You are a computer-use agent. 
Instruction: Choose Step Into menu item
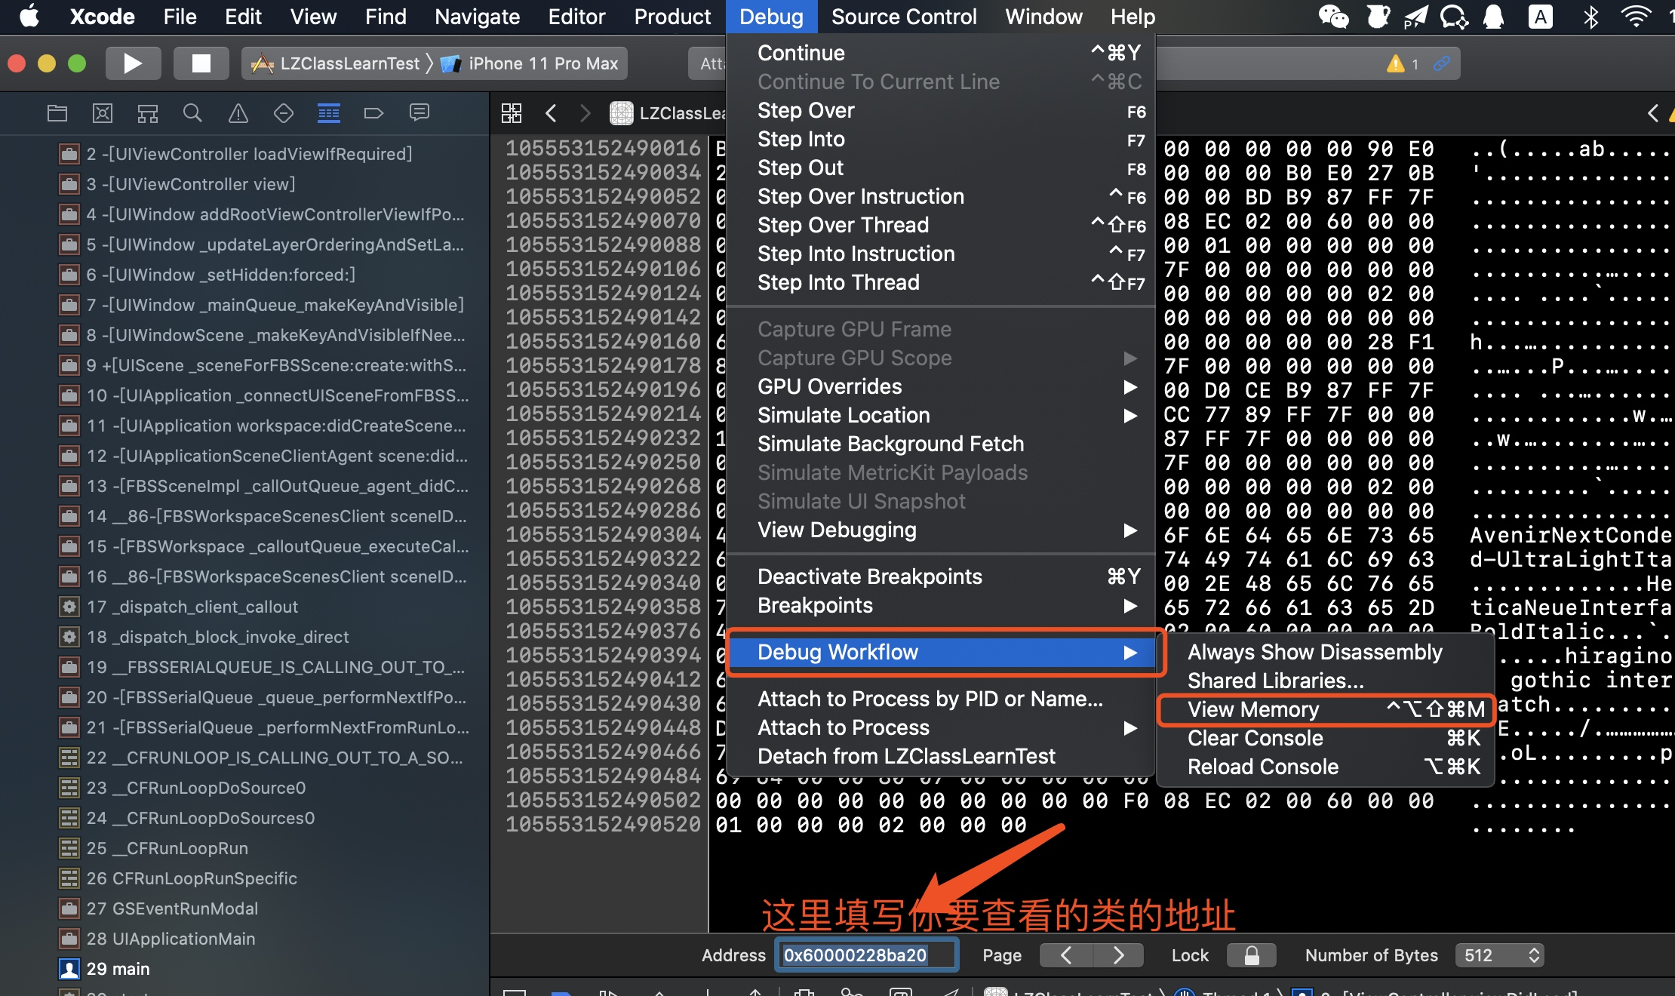[x=941, y=139]
